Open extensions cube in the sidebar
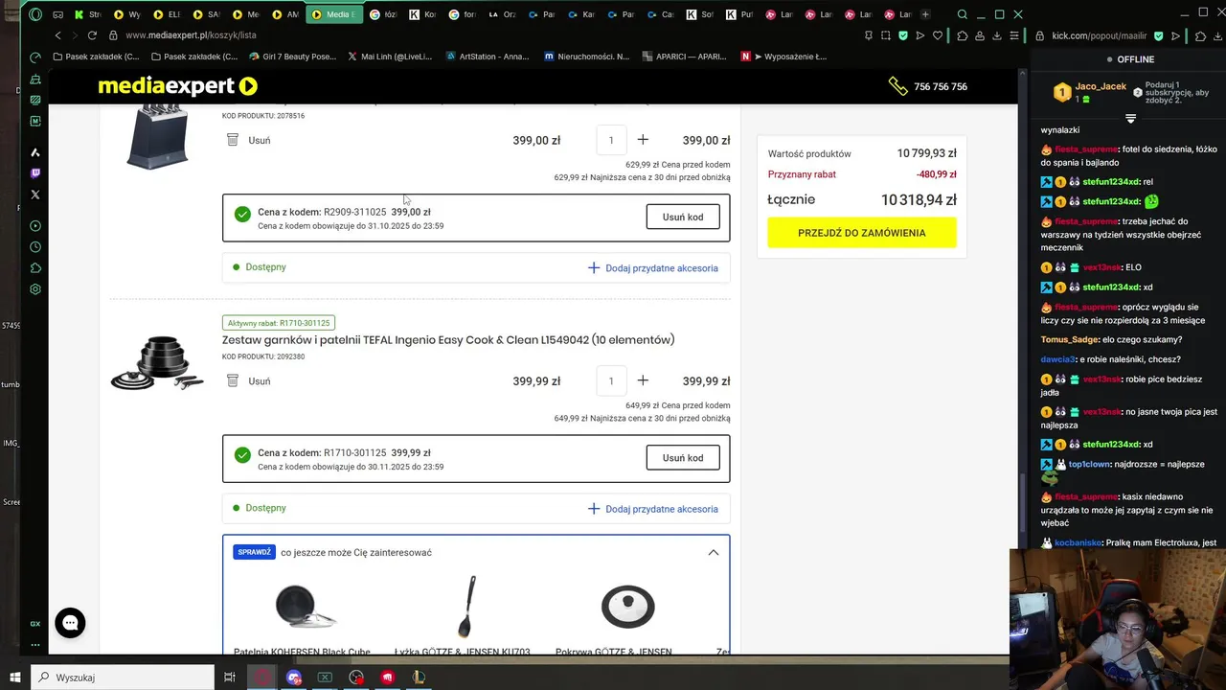Screen dimensions: 1226x690 point(35,268)
